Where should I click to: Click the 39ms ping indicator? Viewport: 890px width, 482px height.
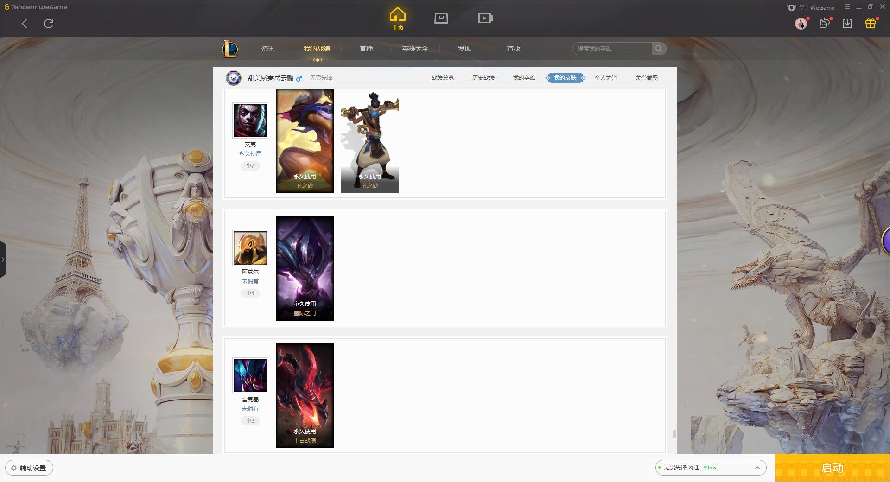click(x=710, y=468)
